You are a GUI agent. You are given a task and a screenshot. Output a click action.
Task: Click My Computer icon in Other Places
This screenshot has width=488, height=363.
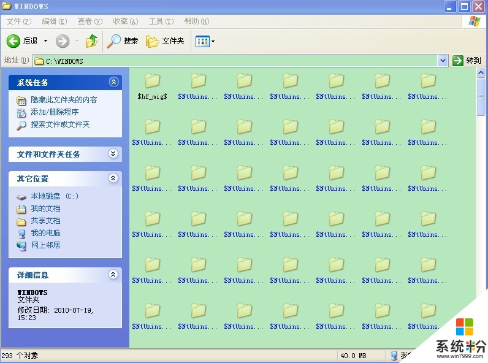tap(21, 234)
